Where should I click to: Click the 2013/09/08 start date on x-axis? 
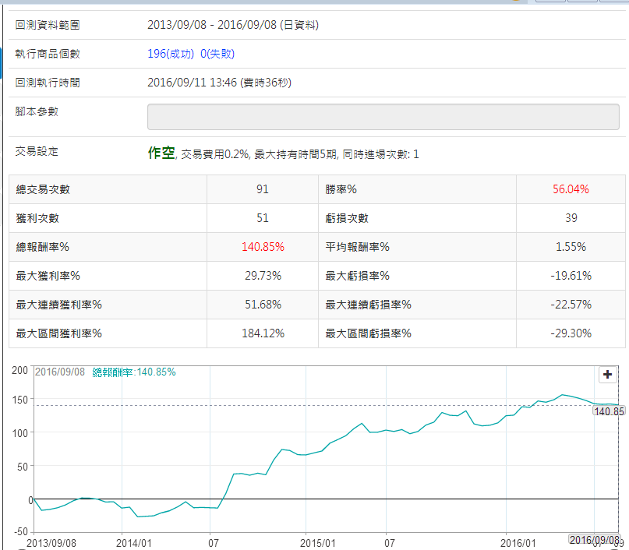[x=51, y=541]
